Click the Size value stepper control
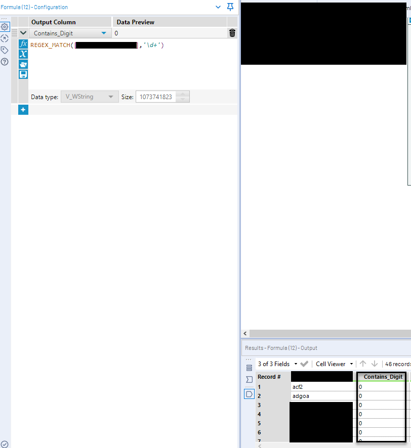 (x=182, y=96)
